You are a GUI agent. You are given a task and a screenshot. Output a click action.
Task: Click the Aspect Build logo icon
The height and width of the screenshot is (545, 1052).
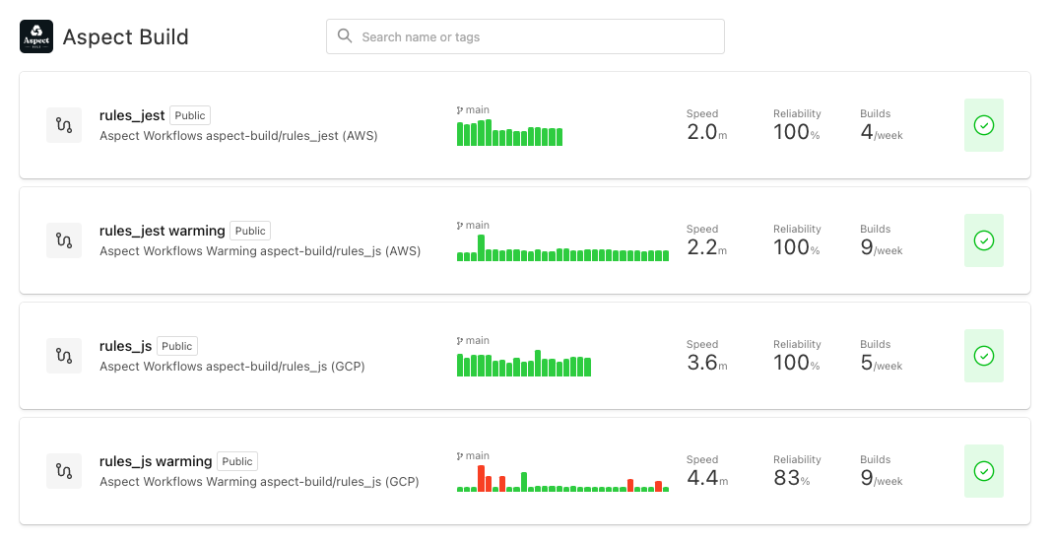(x=36, y=36)
